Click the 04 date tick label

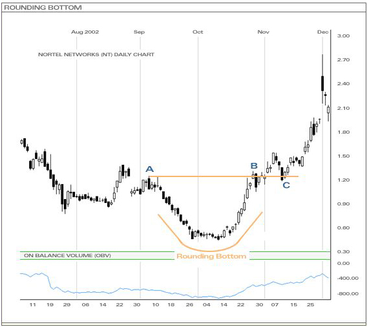click(207, 304)
